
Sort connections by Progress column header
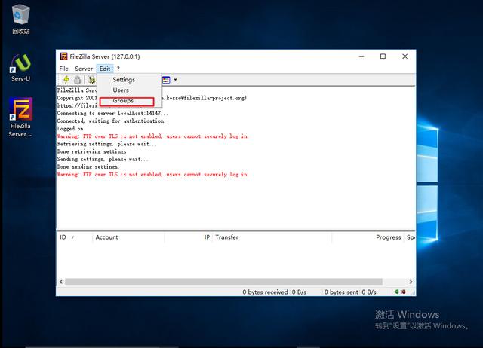click(368, 237)
